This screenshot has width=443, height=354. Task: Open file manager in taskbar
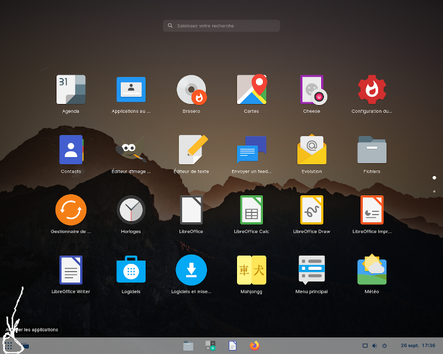pyautogui.click(x=188, y=346)
